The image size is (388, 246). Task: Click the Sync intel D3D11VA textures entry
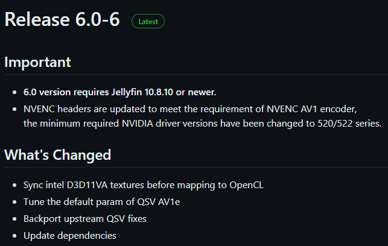[x=143, y=184]
